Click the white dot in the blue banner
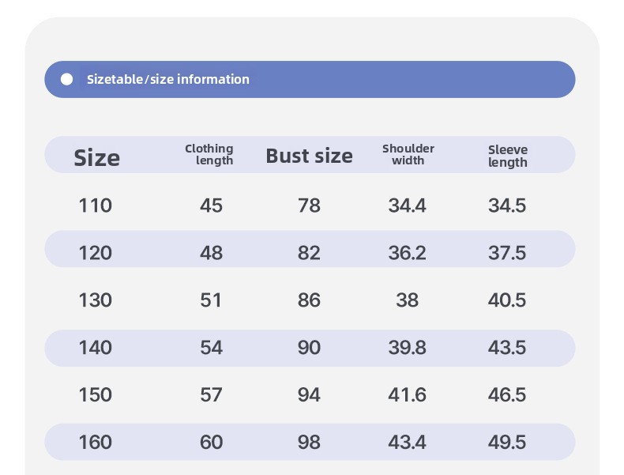This screenshot has height=475, width=624. [67, 79]
